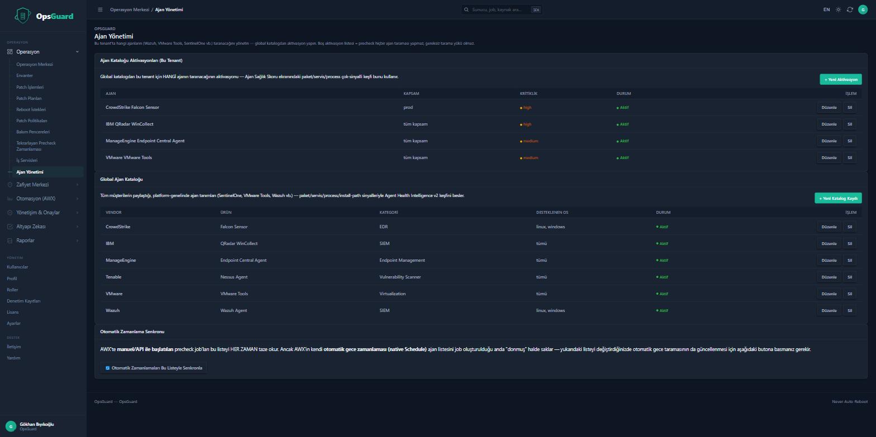Click sync icon inside Senkronla button

pyautogui.click(x=107, y=368)
